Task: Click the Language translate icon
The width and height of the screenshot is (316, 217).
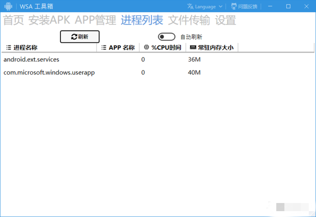Action: click(191, 6)
